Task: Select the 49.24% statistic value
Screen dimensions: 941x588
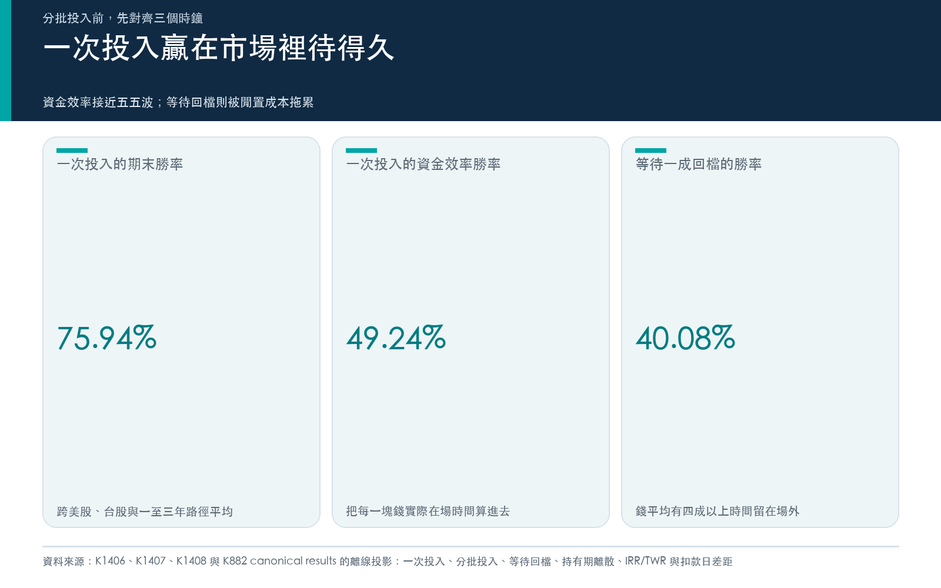Action: click(396, 338)
